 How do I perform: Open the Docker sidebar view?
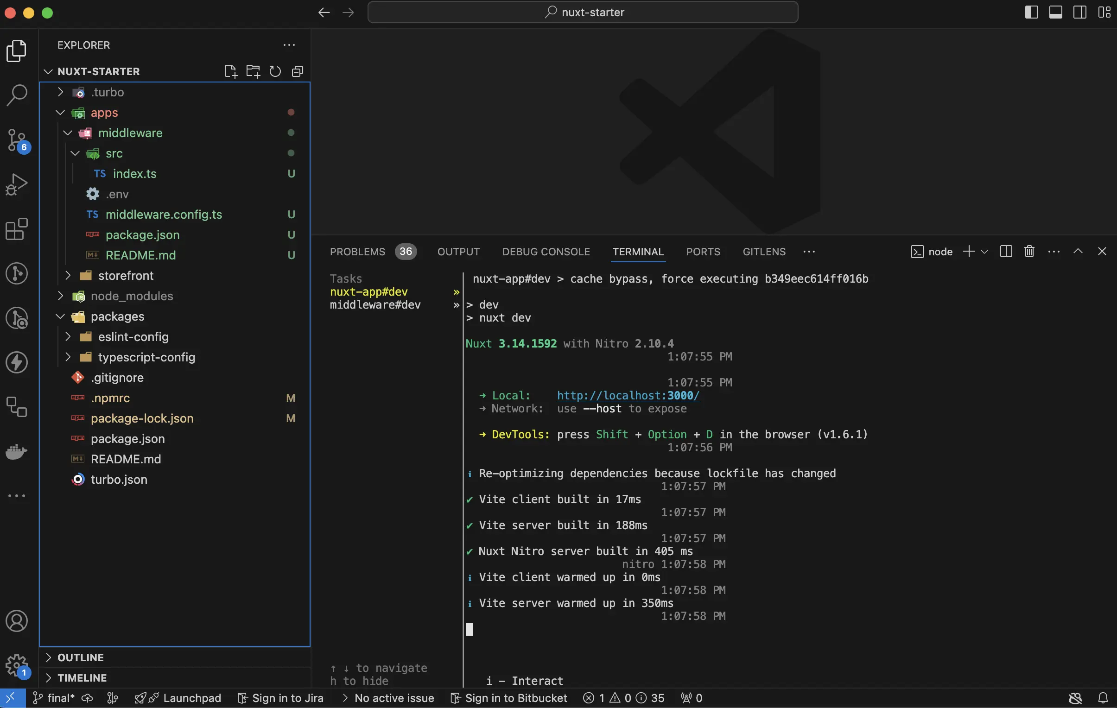coord(17,452)
